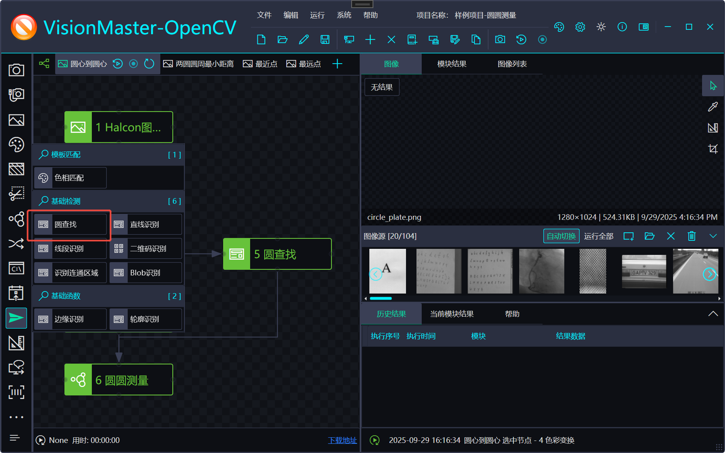The image size is (725, 453).
Task: Collapse the 模板匹配 category header
Action: pyautogui.click(x=109, y=155)
